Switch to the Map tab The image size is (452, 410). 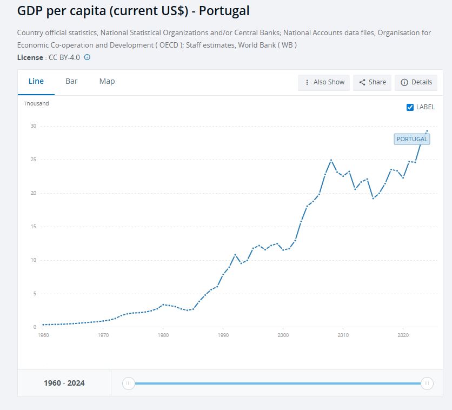[107, 81]
